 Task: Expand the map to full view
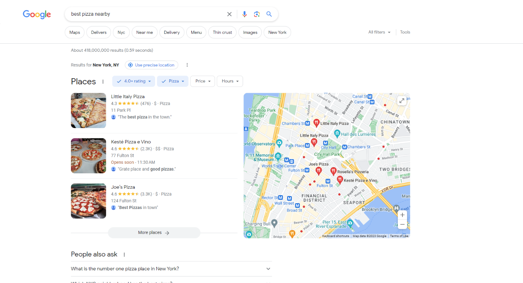[402, 100]
